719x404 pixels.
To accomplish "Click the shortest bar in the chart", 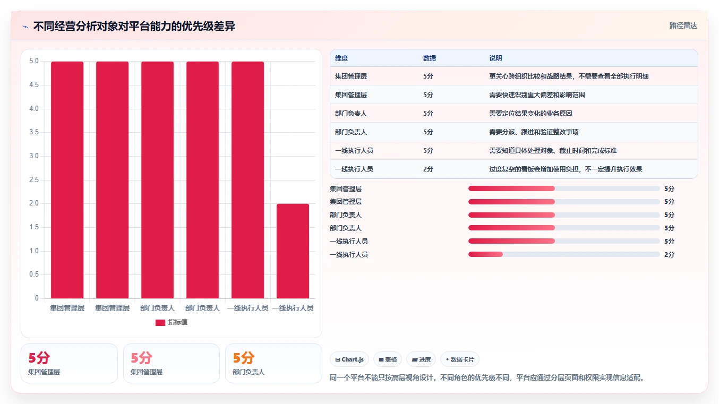I will point(293,251).
